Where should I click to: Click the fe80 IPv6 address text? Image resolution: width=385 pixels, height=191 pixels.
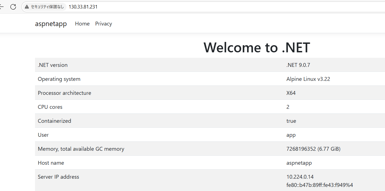(321, 185)
